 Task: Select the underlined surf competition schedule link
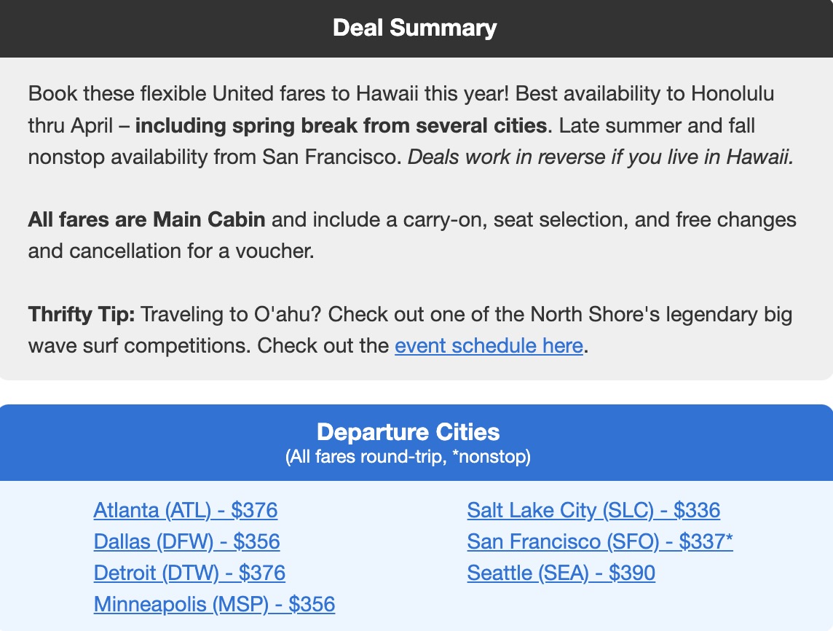click(488, 345)
